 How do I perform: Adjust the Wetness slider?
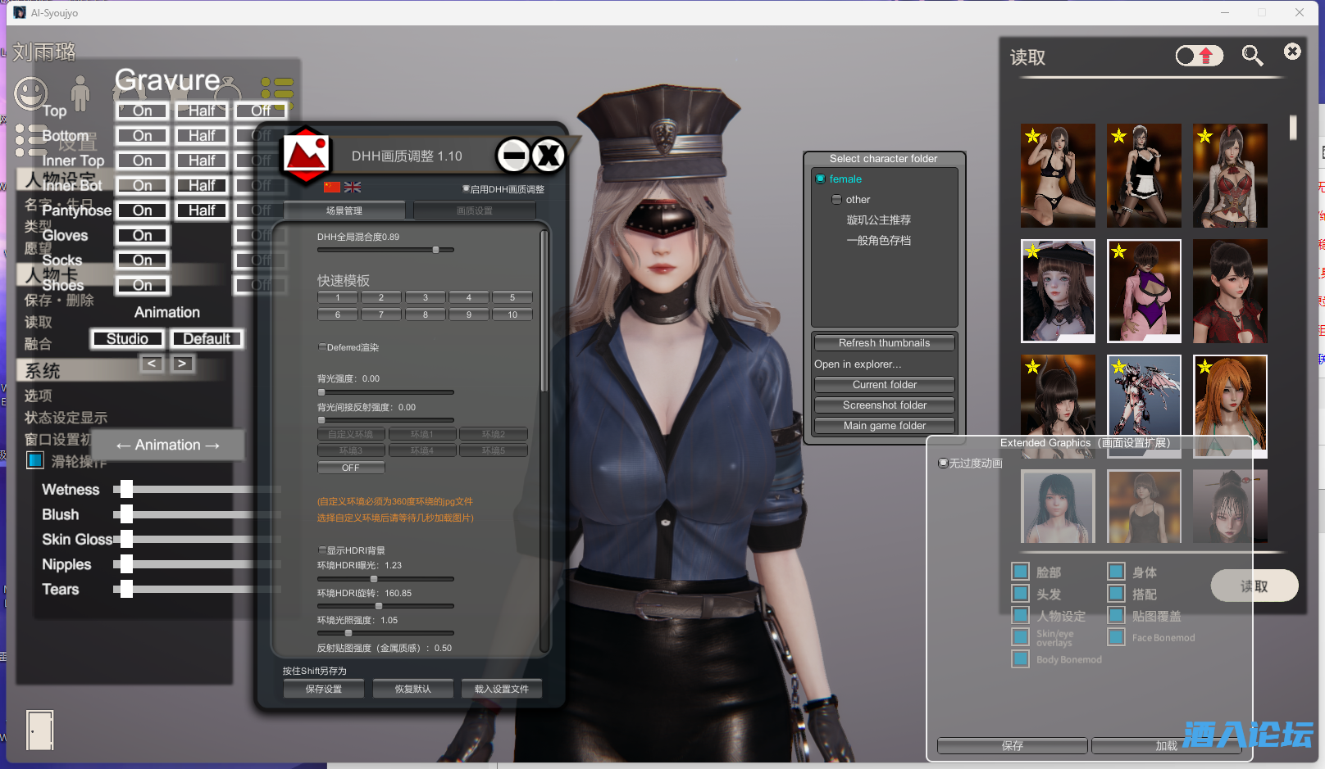[x=124, y=490]
